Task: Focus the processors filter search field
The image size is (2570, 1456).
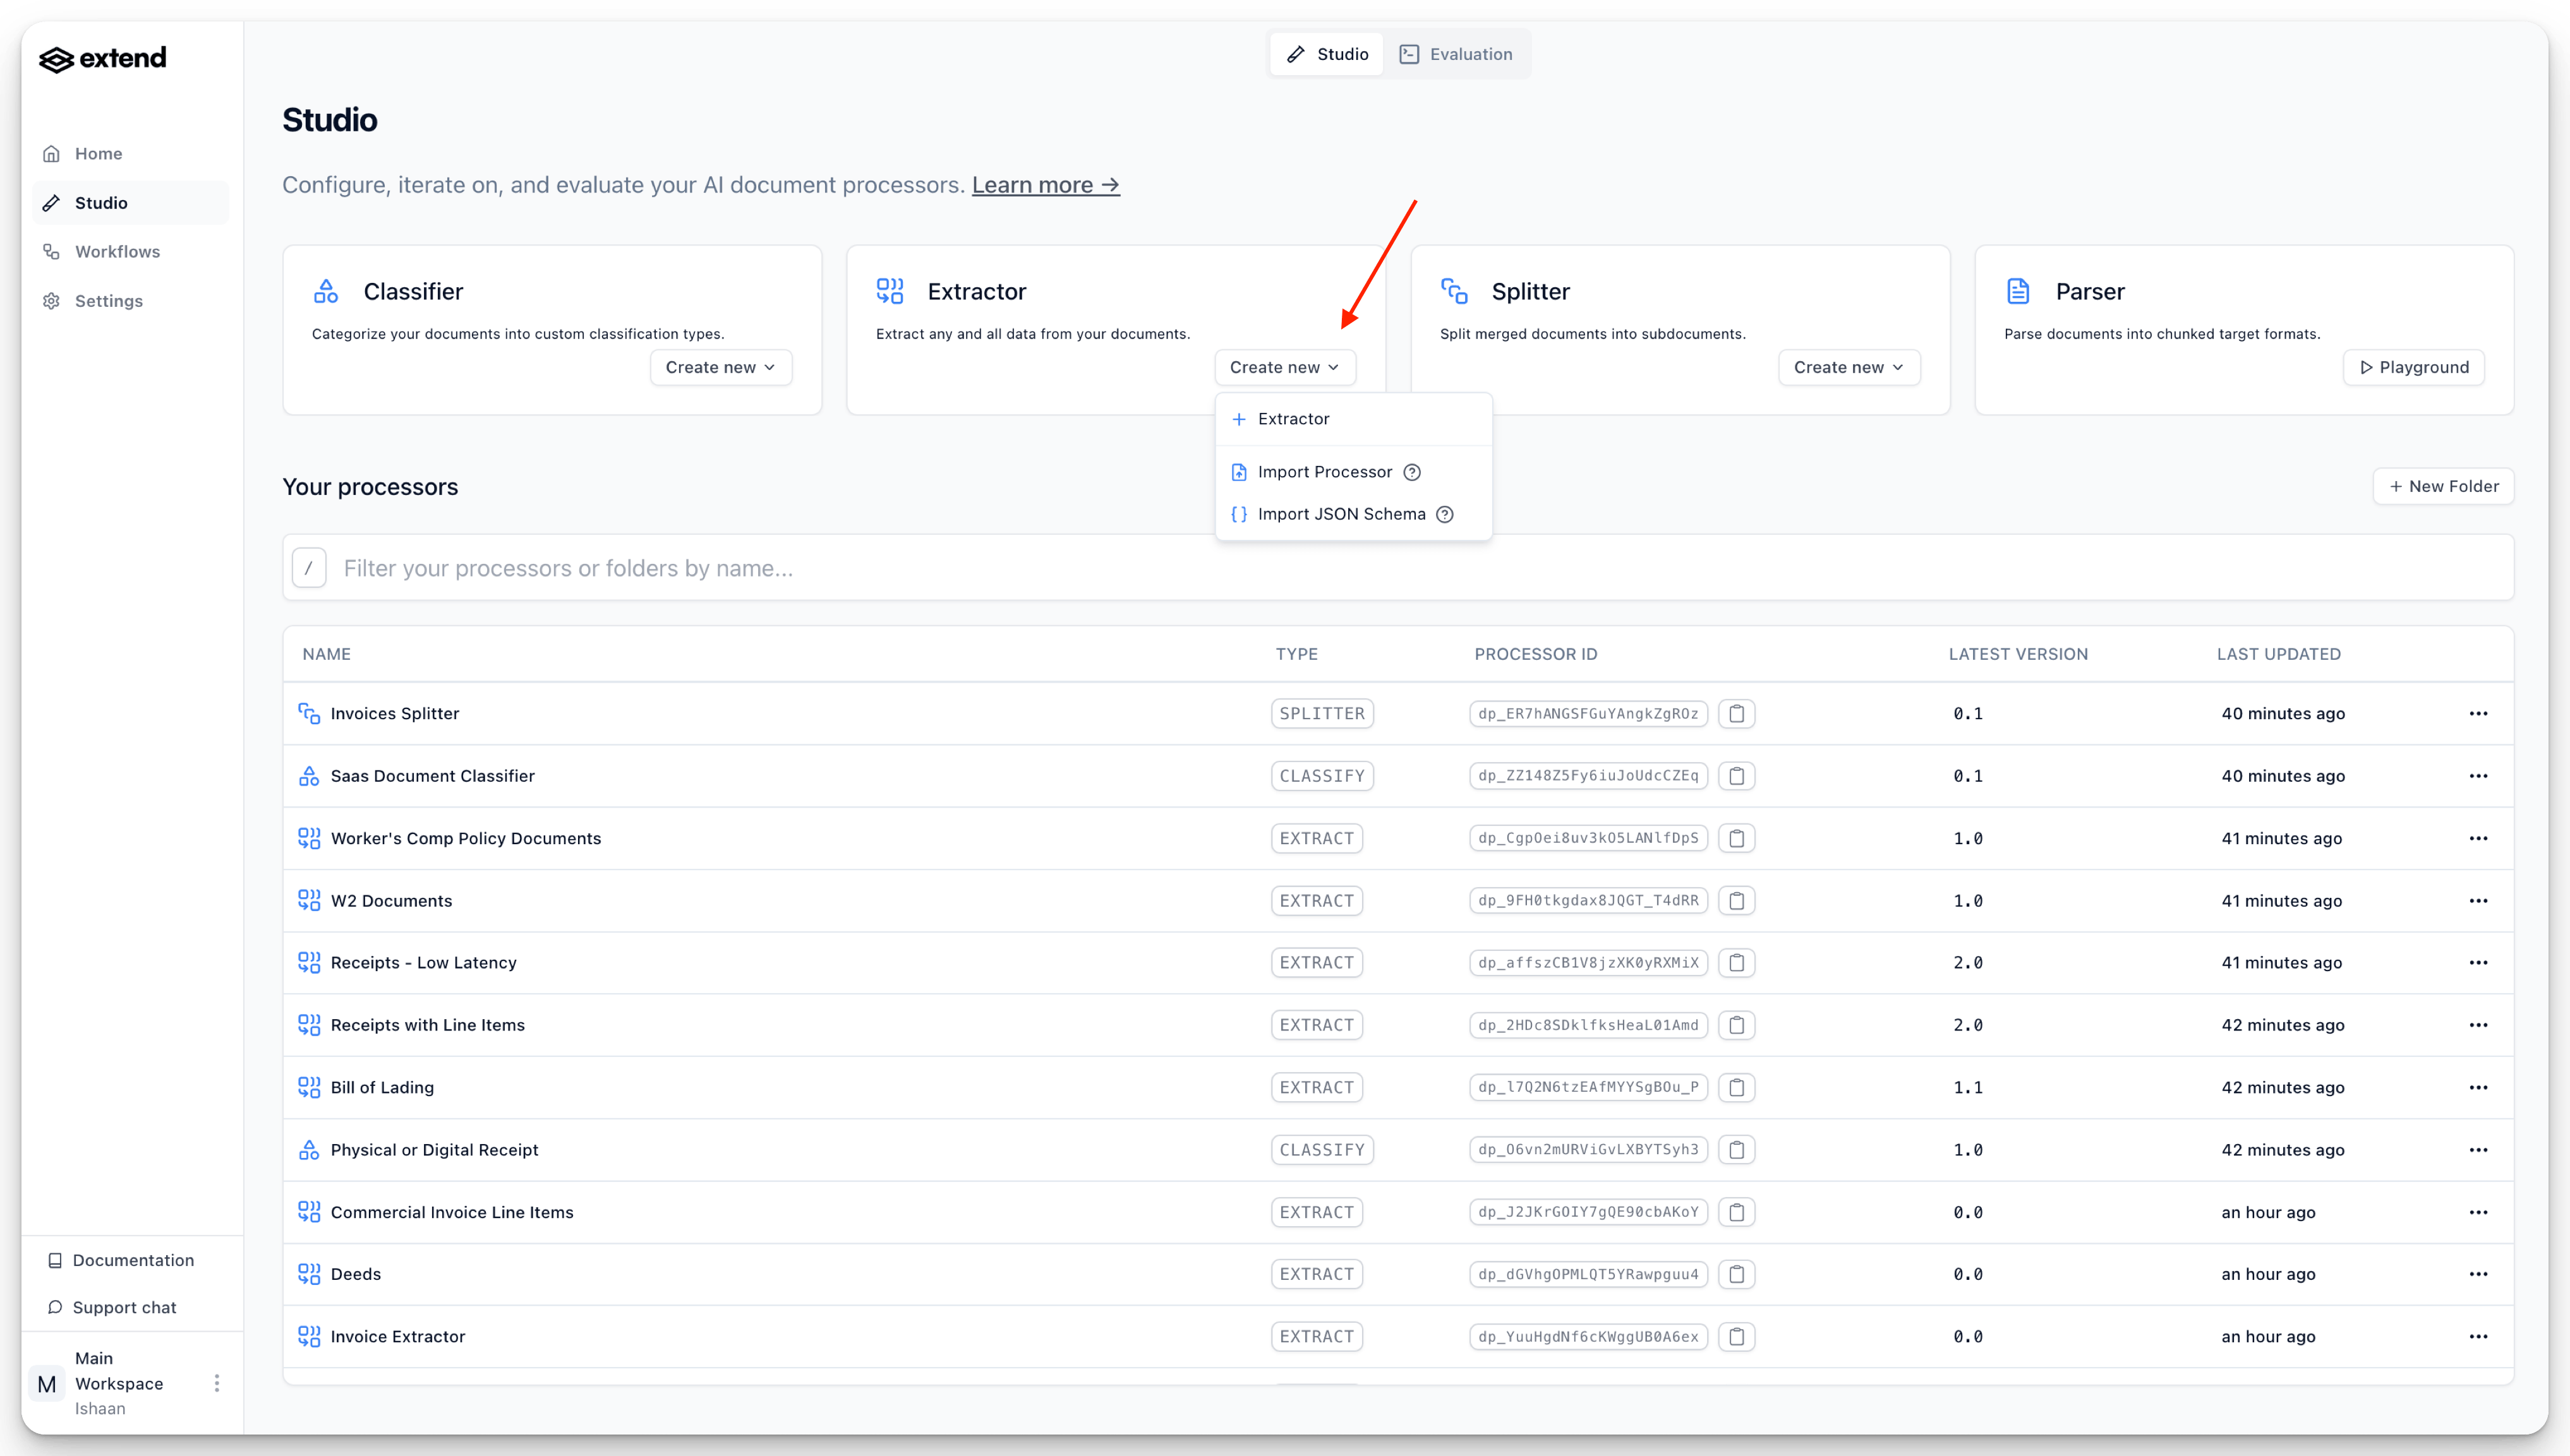Action: click(x=1401, y=568)
